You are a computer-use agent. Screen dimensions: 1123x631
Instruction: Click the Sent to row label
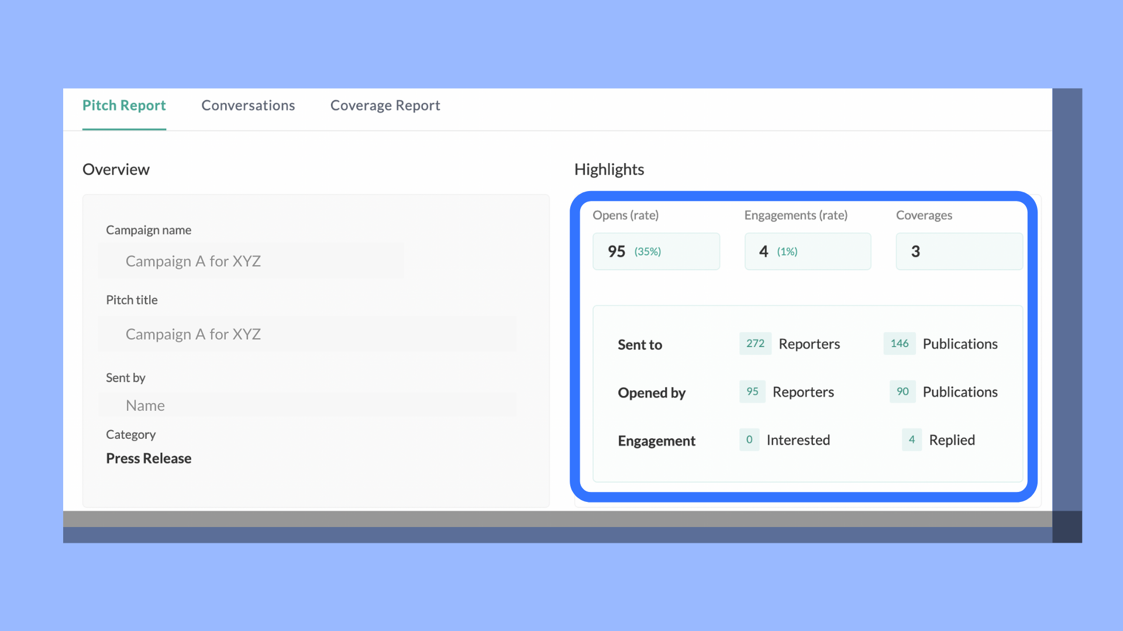pyautogui.click(x=640, y=345)
